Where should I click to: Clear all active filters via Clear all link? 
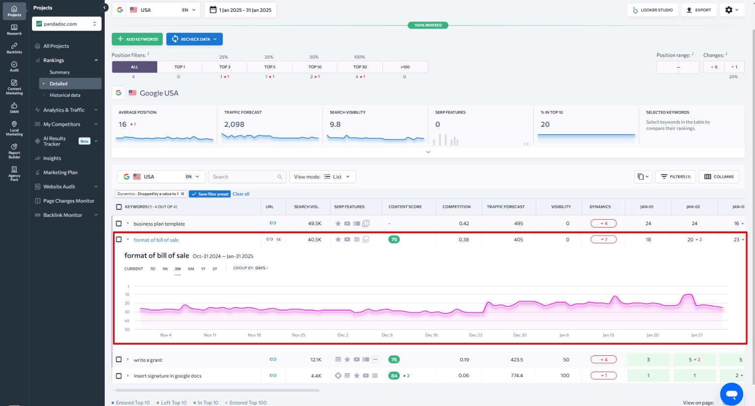pos(241,194)
